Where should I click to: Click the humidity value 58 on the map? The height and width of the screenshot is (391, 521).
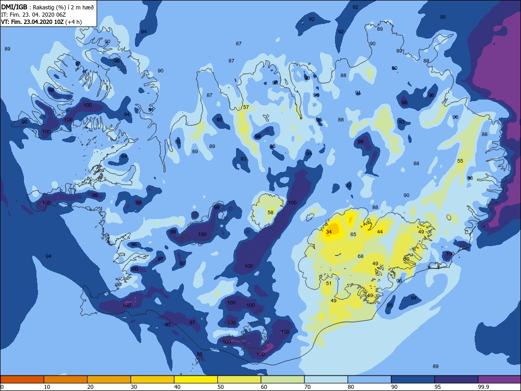pos(270,213)
